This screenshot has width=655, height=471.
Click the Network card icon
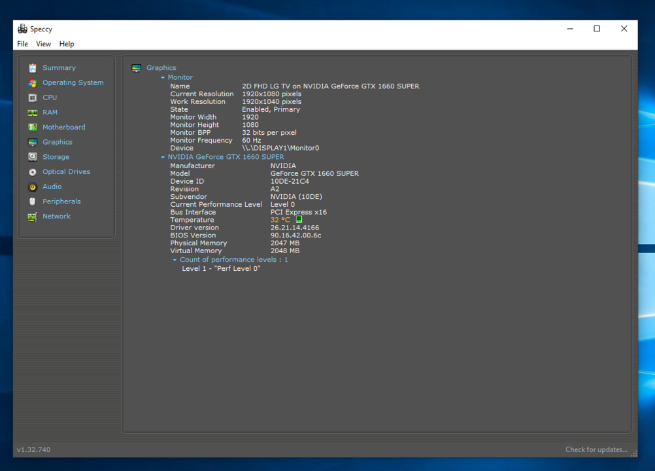(33, 217)
